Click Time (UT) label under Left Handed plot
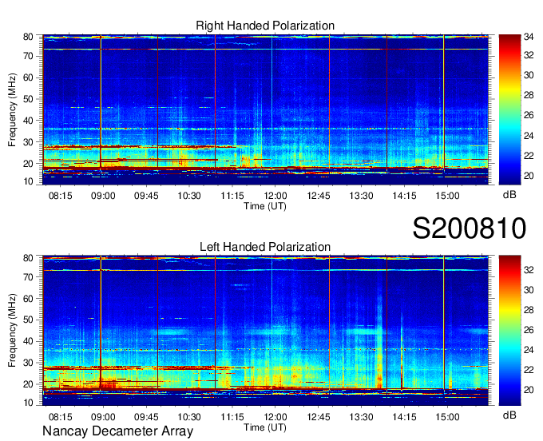Screen dimensions: 543x441 coord(265,427)
